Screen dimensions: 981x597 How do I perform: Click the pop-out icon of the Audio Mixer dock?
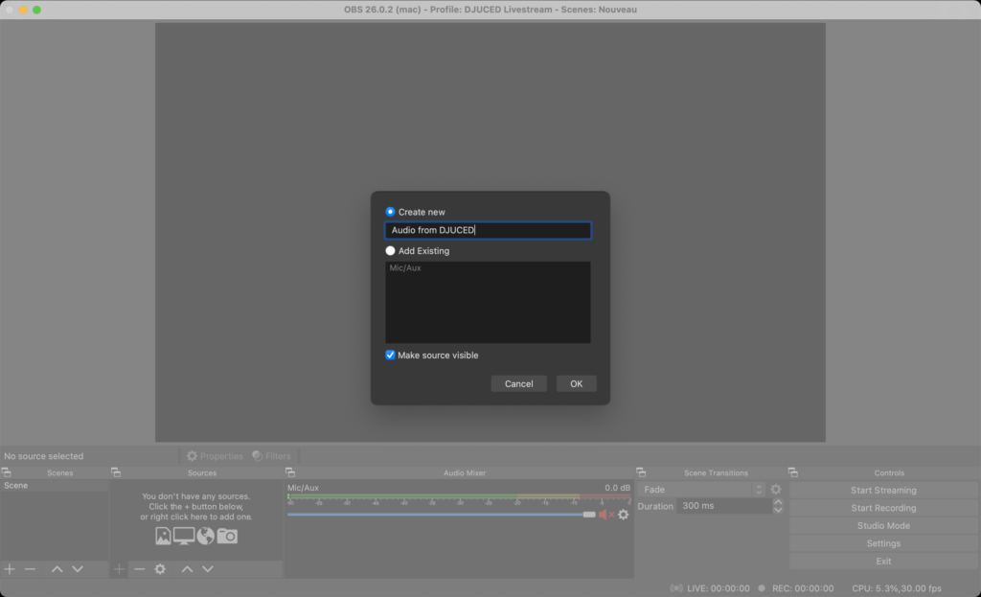point(290,472)
